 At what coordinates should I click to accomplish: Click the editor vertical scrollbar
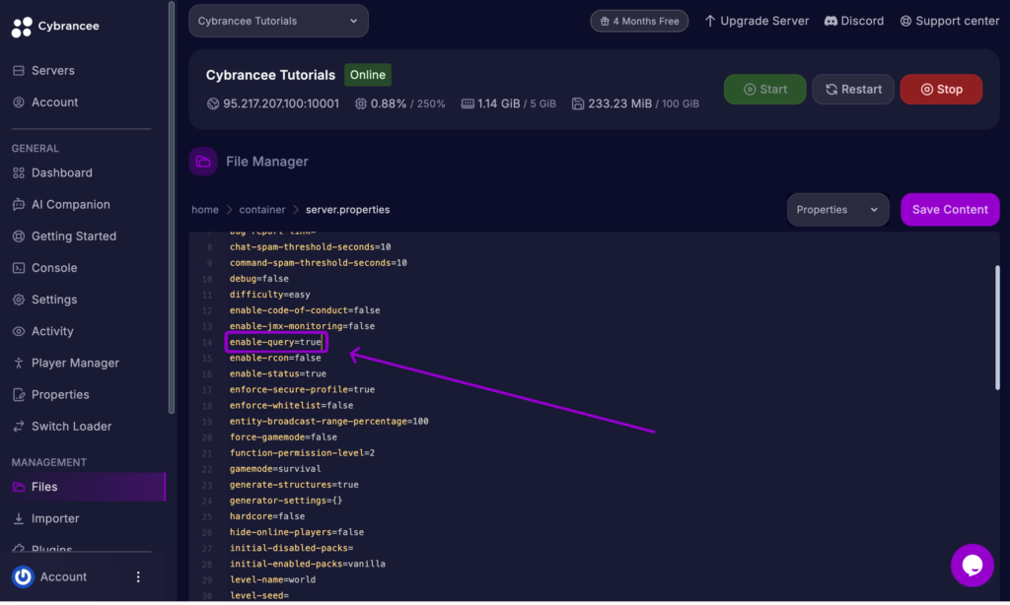(997, 327)
